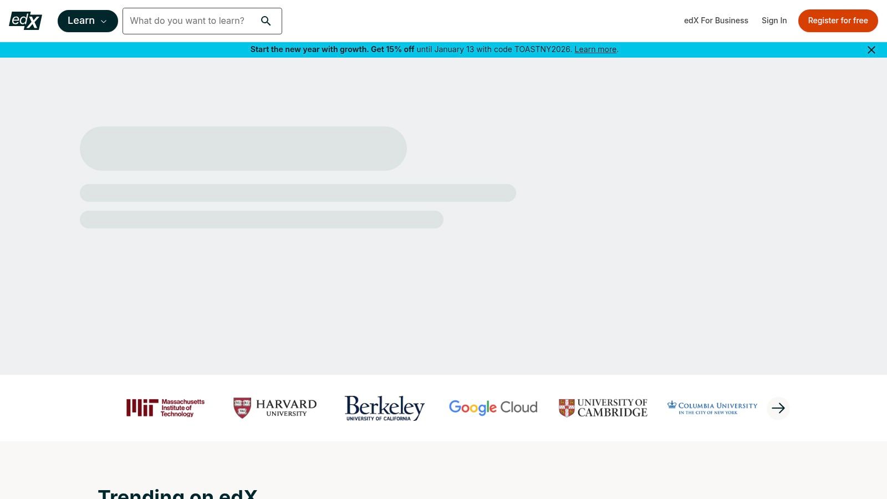Image resolution: width=887 pixels, height=499 pixels.
Task: Dismiss the promo banner with the X
Action: [x=871, y=49]
